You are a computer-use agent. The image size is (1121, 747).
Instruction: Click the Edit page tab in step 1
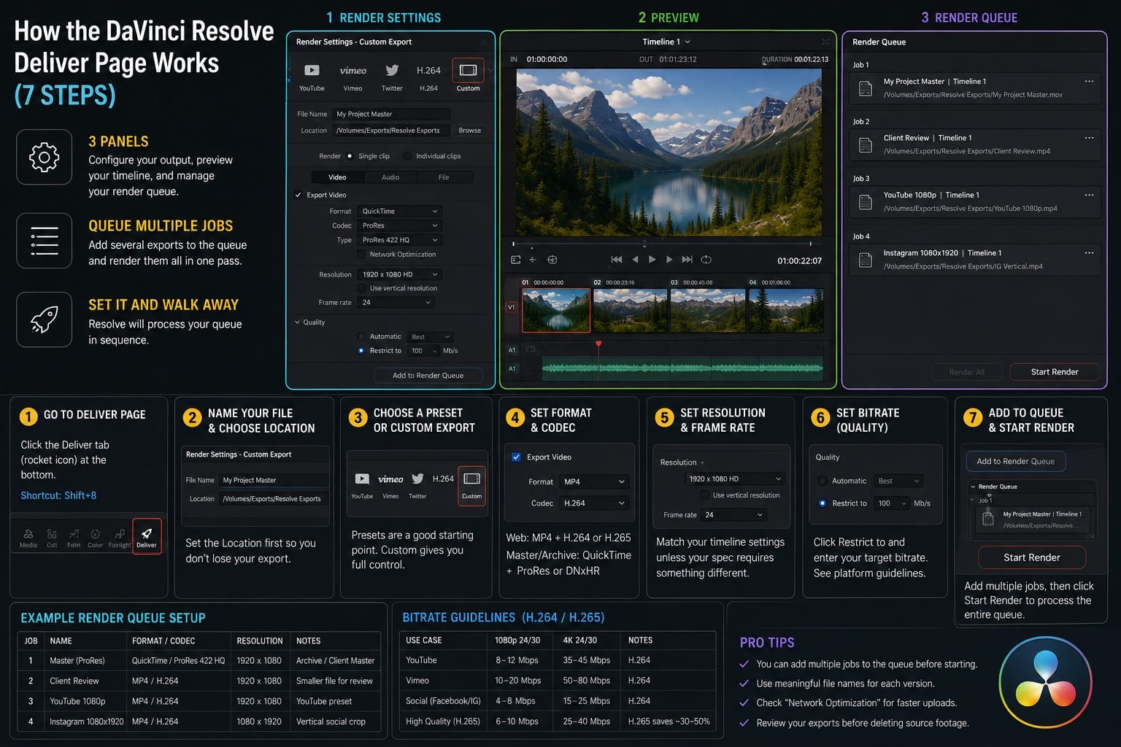pyautogui.click(x=74, y=538)
